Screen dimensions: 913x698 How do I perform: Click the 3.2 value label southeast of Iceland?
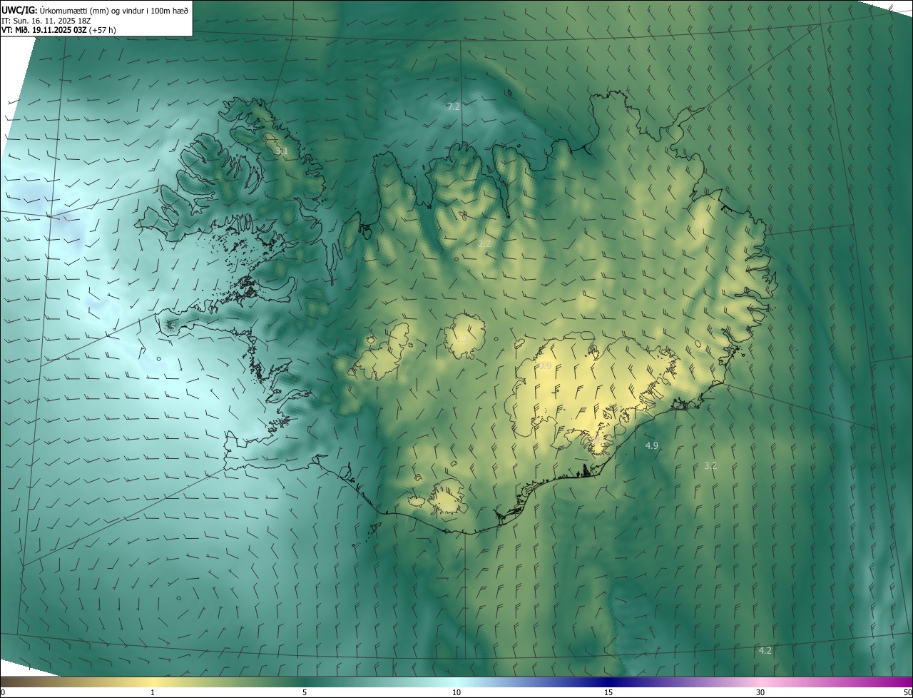click(x=710, y=465)
